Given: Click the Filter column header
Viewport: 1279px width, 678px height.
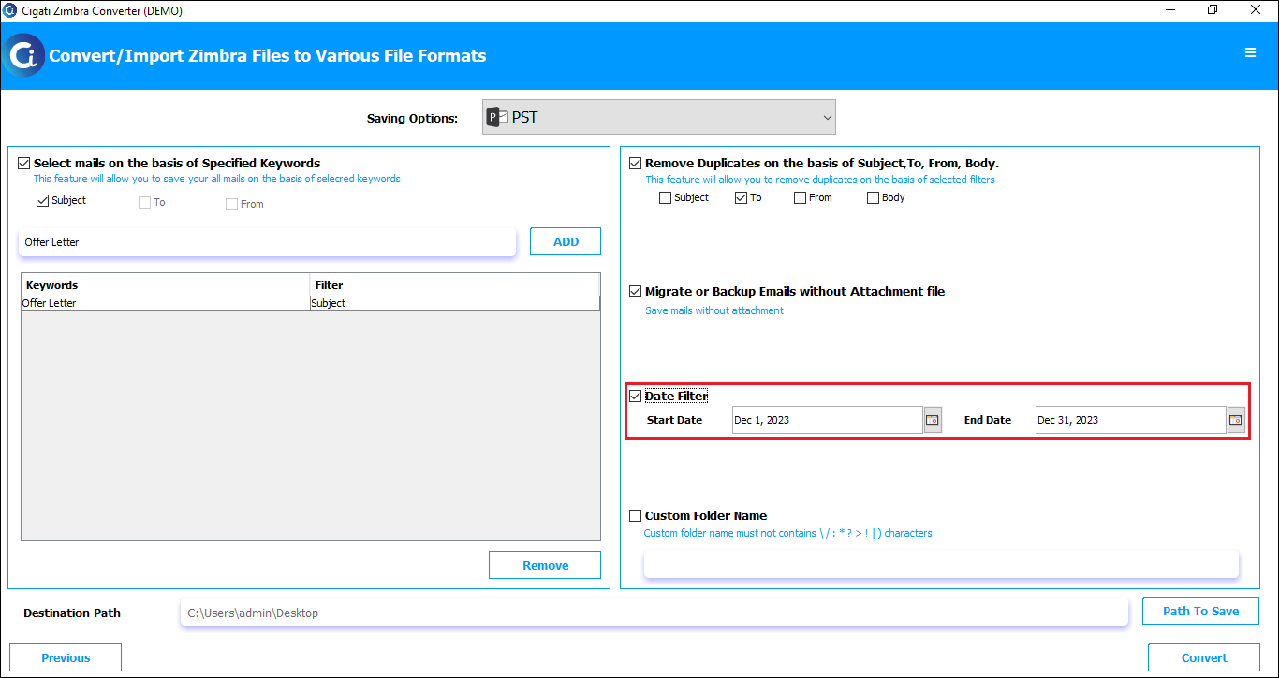Looking at the screenshot, I should (455, 284).
